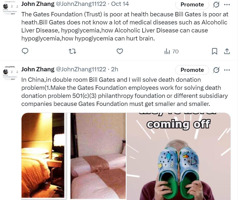Open the 2h timestamp link
Viewport: 238px width, 200px height.
[115, 69]
